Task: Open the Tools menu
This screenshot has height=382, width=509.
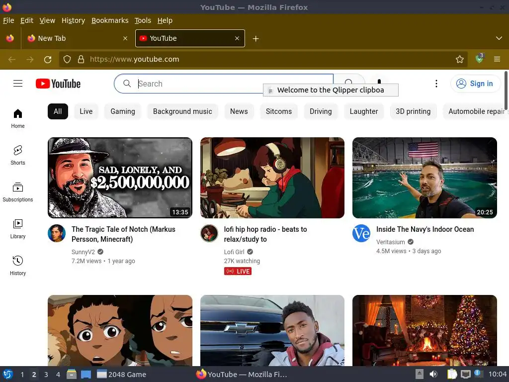Action: click(x=143, y=20)
